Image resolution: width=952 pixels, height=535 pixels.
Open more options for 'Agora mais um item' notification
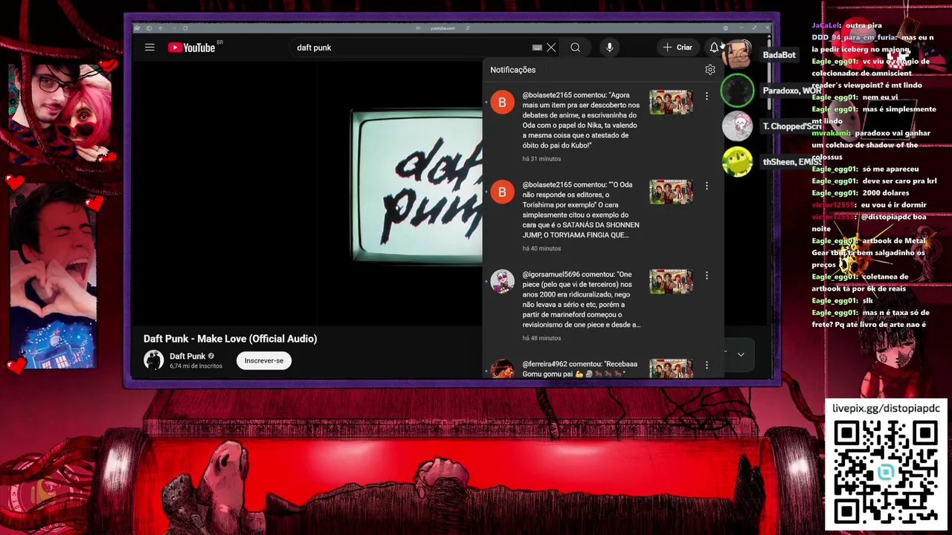click(x=707, y=96)
